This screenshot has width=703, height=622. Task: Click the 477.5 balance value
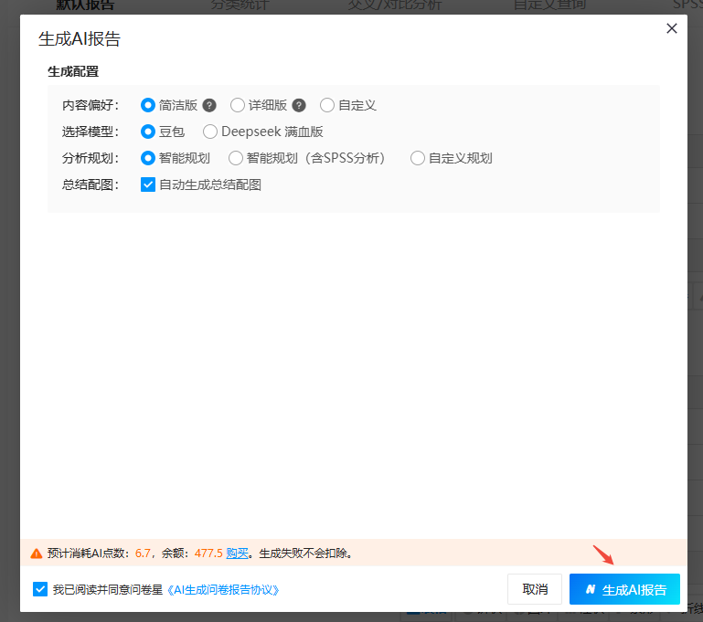click(208, 553)
